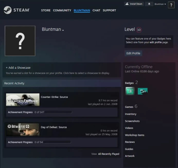Click the Steam logo icon
The width and height of the screenshot is (178, 168).
point(8,10)
